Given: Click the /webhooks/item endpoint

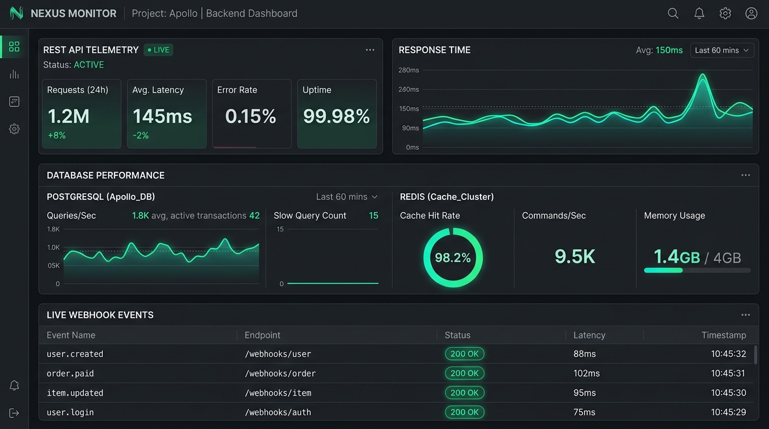Looking at the screenshot, I should 278,393.
